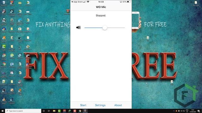Select the Google Chrome desktop shortcut
Image resolution: width=202 pixels, height=113 pixels.
pyautogui.click(x=4, y=56)
